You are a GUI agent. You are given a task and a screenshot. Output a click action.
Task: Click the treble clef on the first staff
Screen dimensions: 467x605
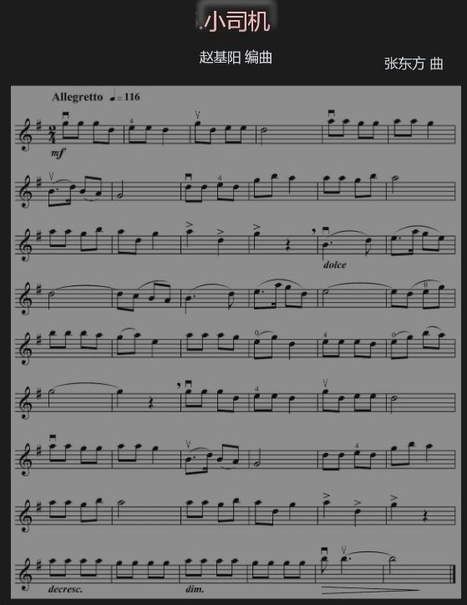point(26,135)
